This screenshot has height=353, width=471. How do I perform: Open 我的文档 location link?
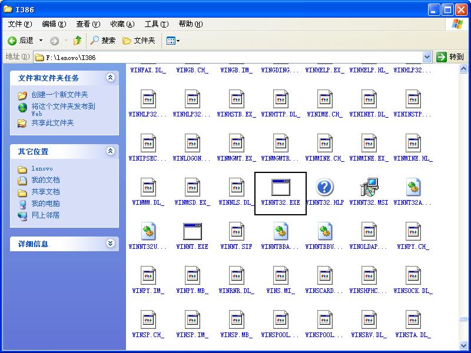tap(46, 180)
